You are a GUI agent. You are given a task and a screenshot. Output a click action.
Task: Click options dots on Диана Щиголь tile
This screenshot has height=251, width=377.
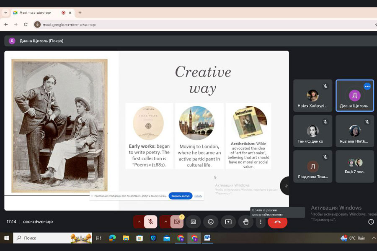pos(367,86)
